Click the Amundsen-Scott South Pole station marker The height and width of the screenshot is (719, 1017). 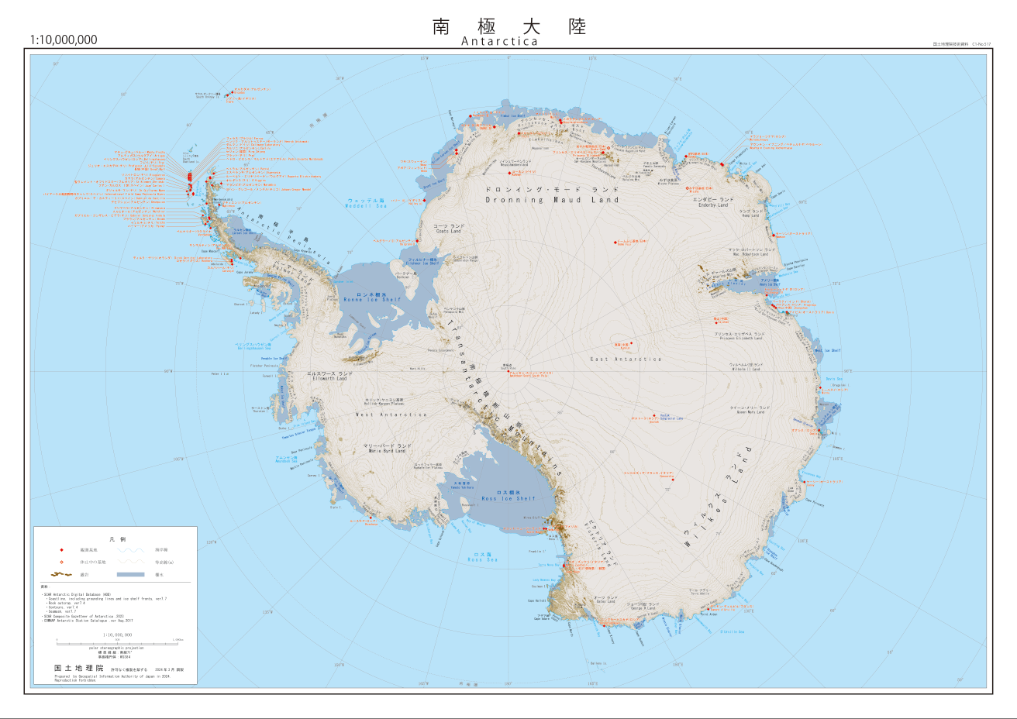(x=508, y=371)
